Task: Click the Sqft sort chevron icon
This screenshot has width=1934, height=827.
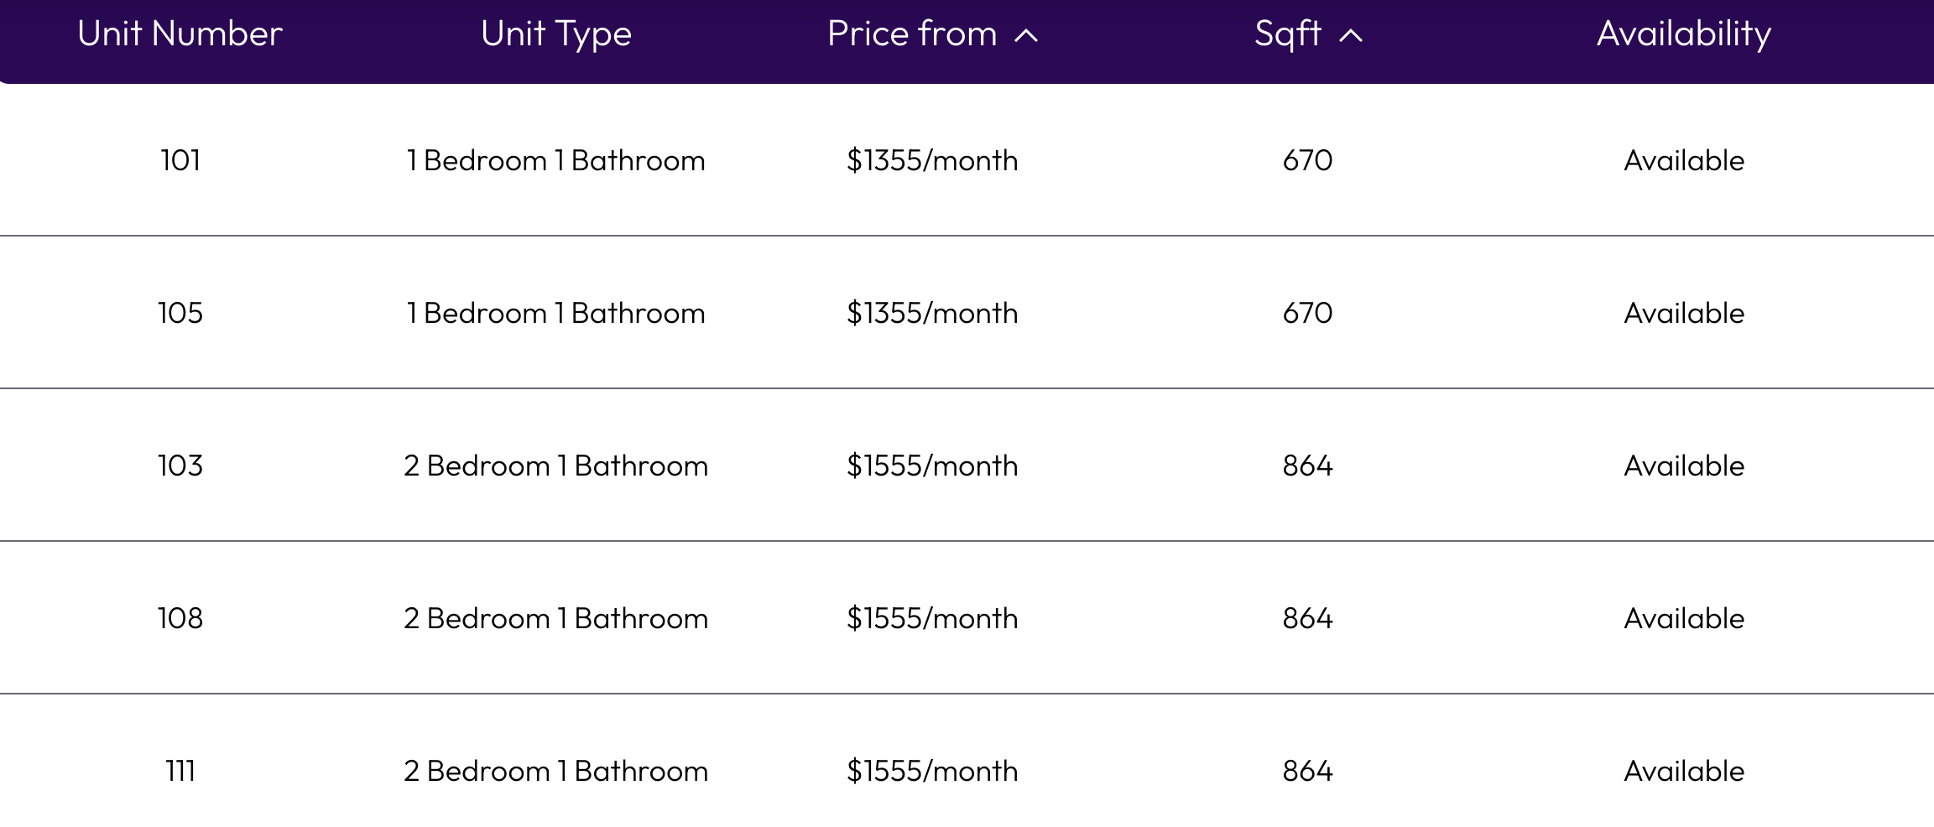Action: 1351,36
